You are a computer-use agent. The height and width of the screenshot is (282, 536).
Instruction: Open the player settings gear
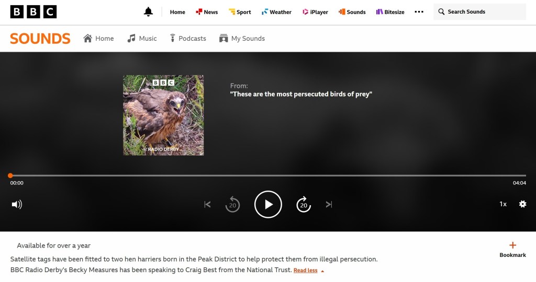522,204
